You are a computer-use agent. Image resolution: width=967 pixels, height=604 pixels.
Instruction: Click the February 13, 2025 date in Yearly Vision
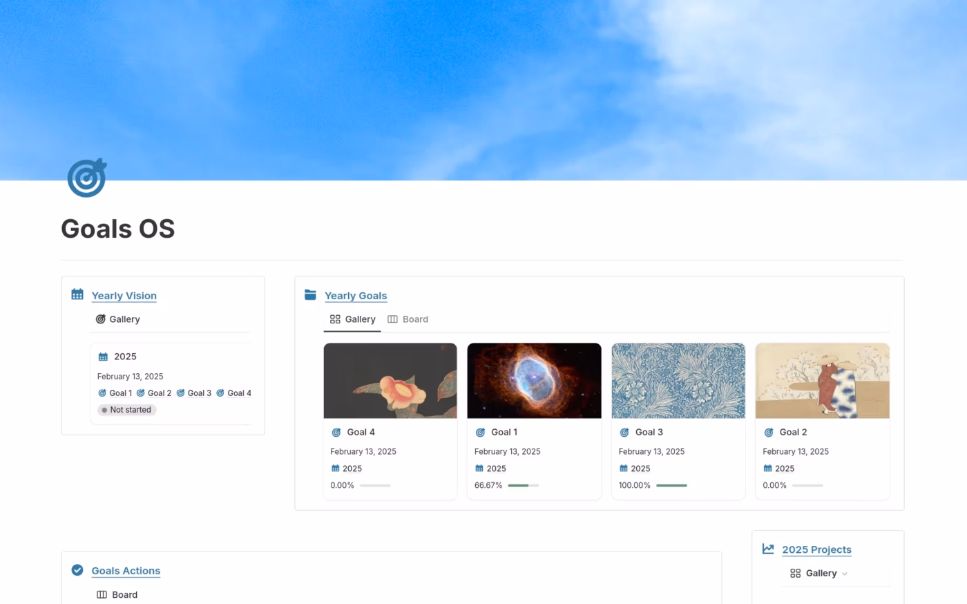(x=130, y=377)
